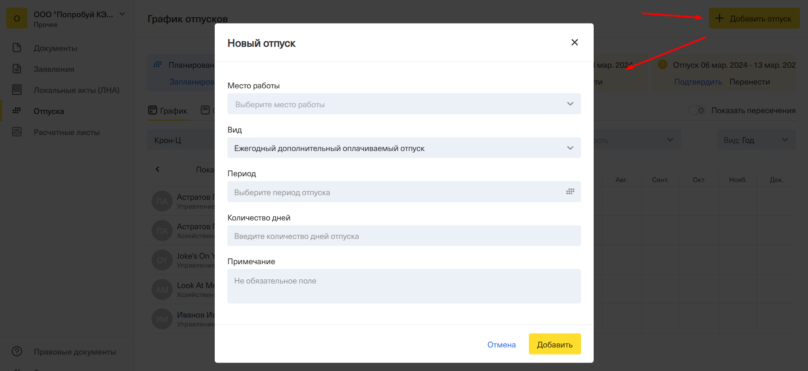Click the Отмена link
Viewport: 808px width, 371px height.
coord(501,344)
